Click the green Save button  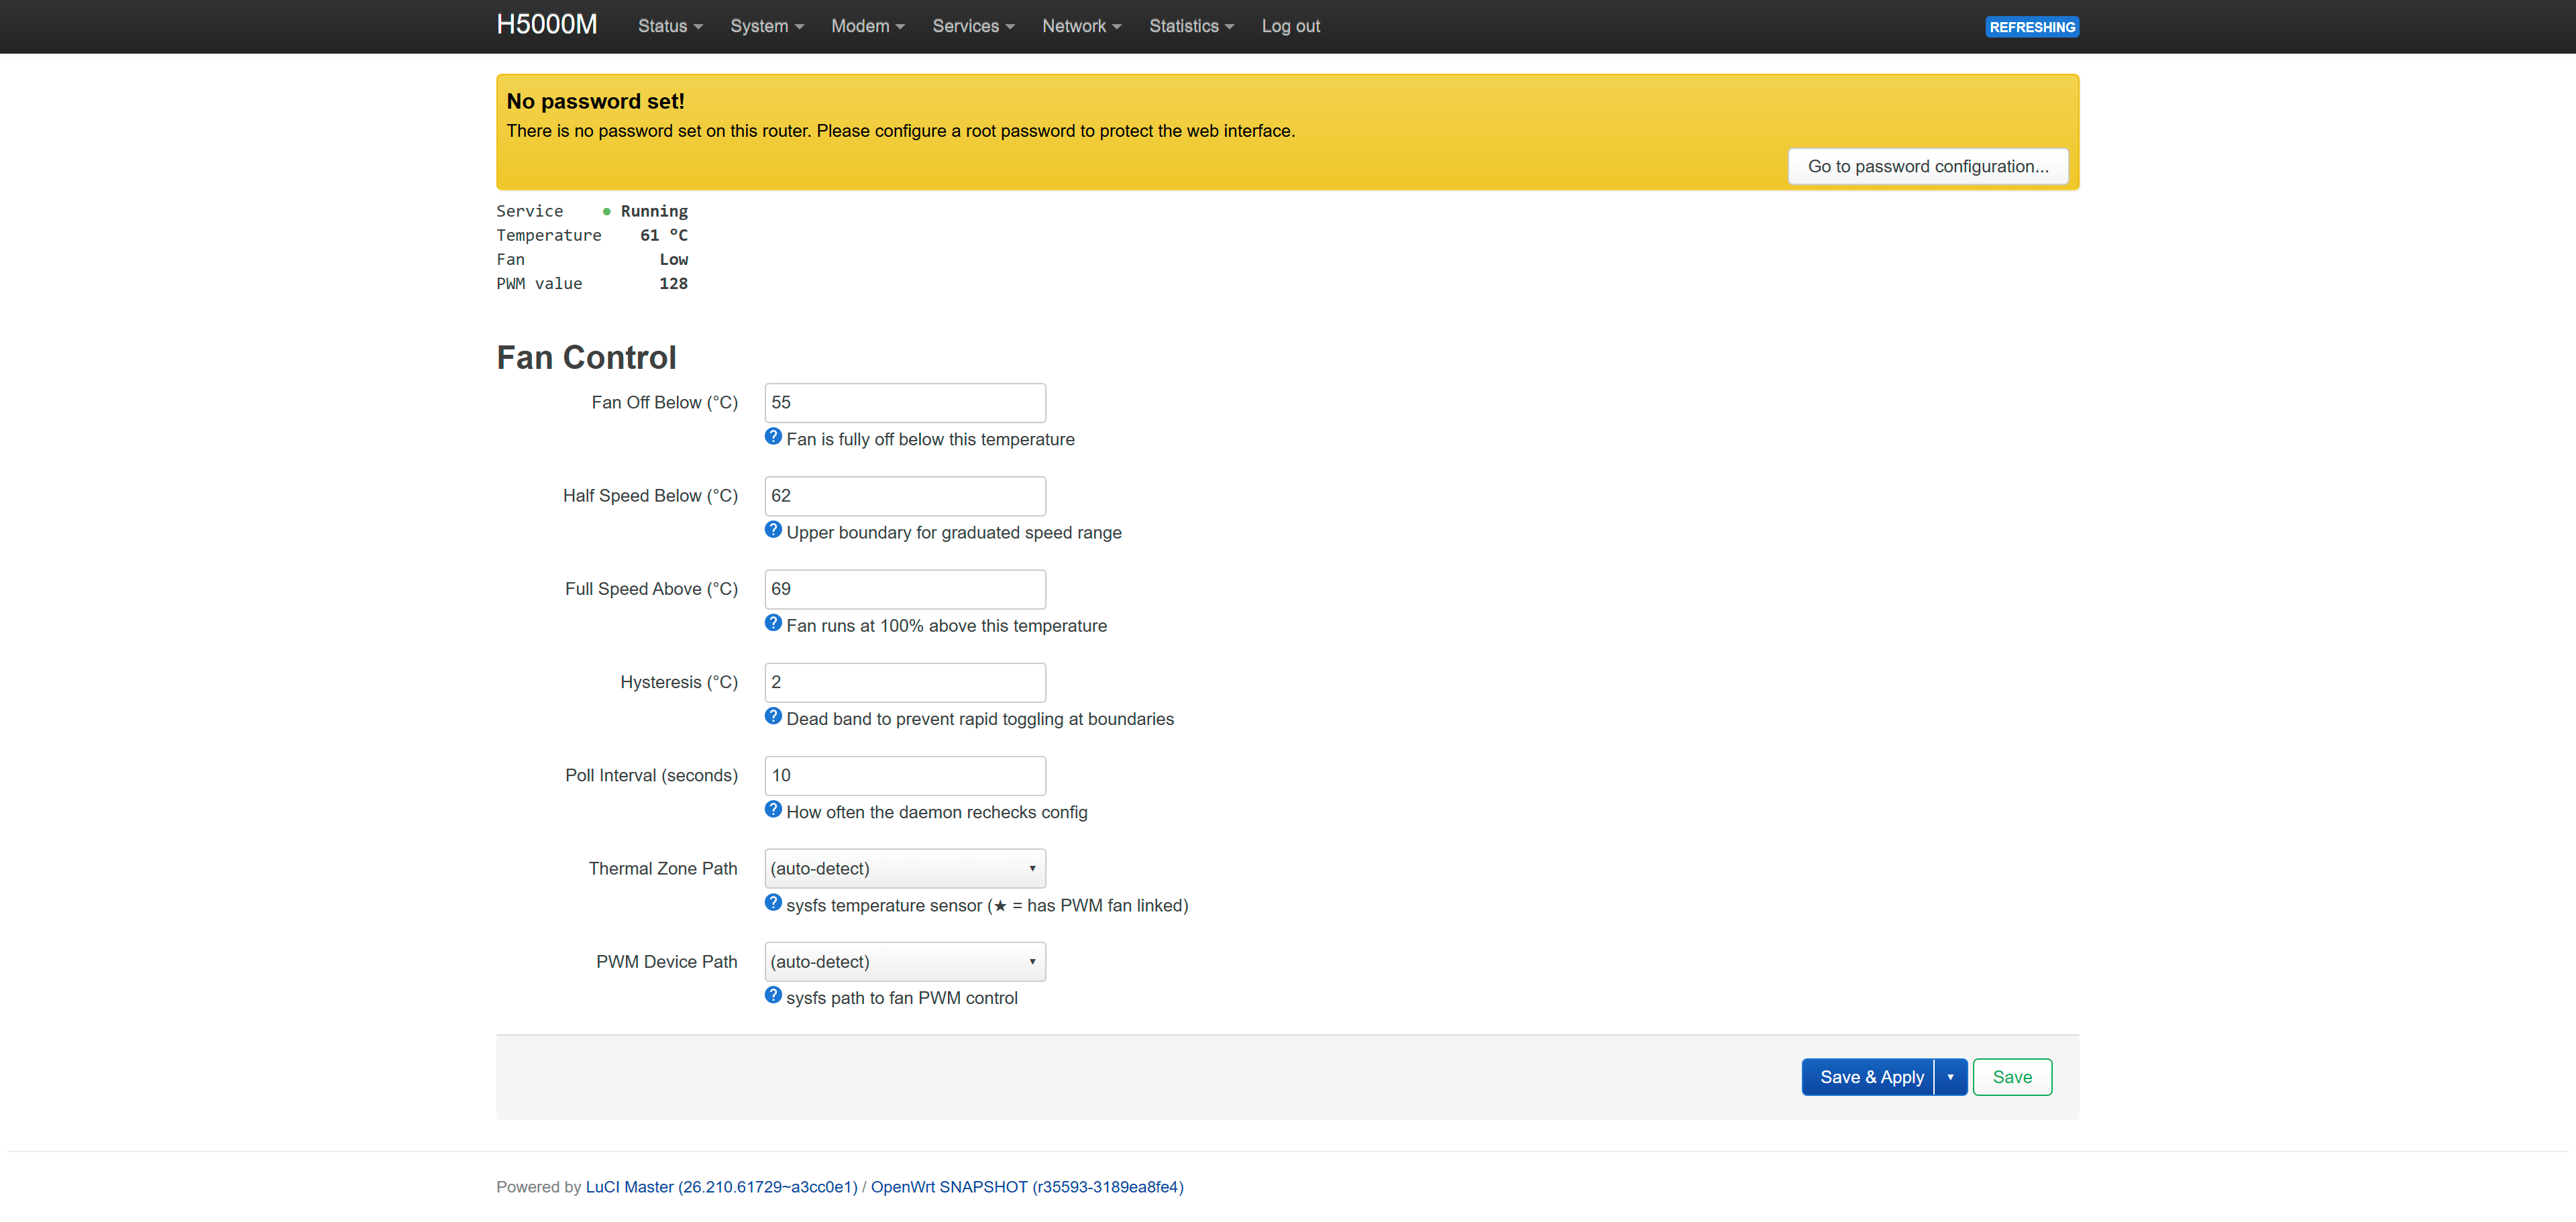2012,1077
